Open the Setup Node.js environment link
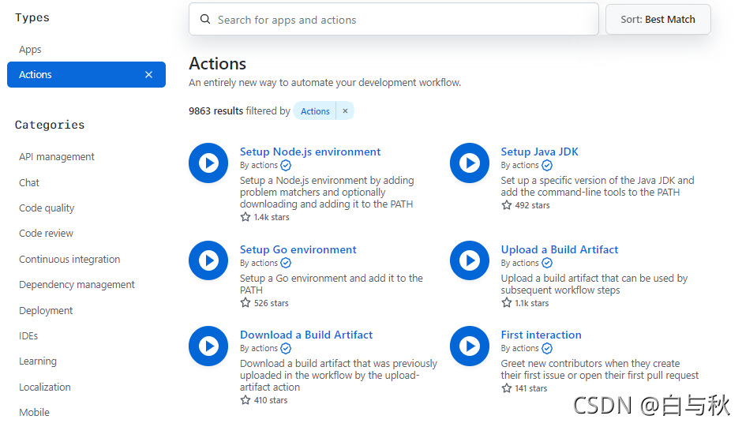The width and height of the screenshot is (742, 423). tap(310, 152)
